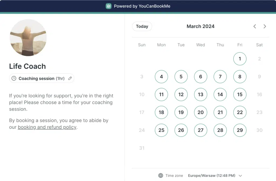
Task: Choose March 29 as your session date
Action: coord(240,130)
